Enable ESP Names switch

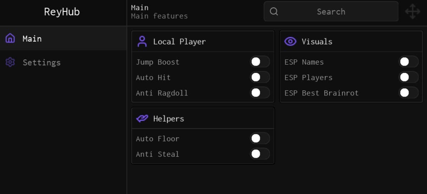[x=408, y=62]
